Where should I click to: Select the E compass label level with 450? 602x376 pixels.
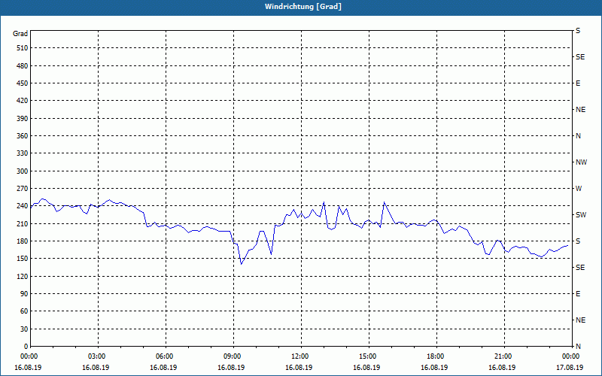pos(578,83)
